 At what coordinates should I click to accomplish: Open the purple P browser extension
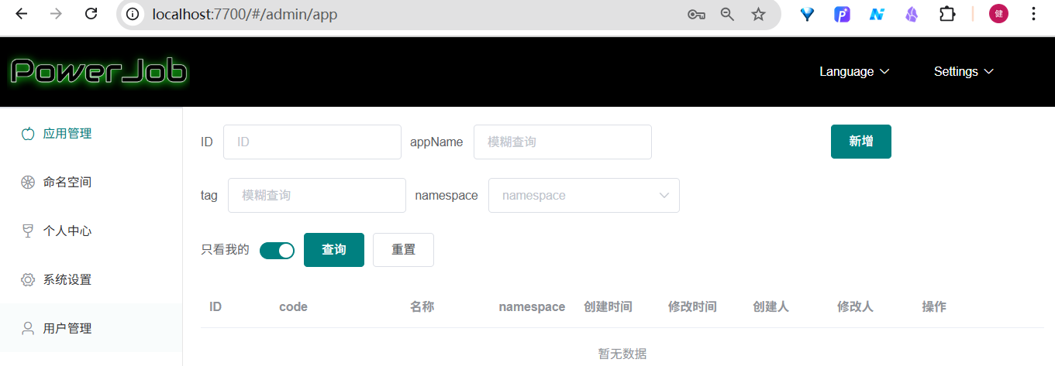(x=843, y=14)
